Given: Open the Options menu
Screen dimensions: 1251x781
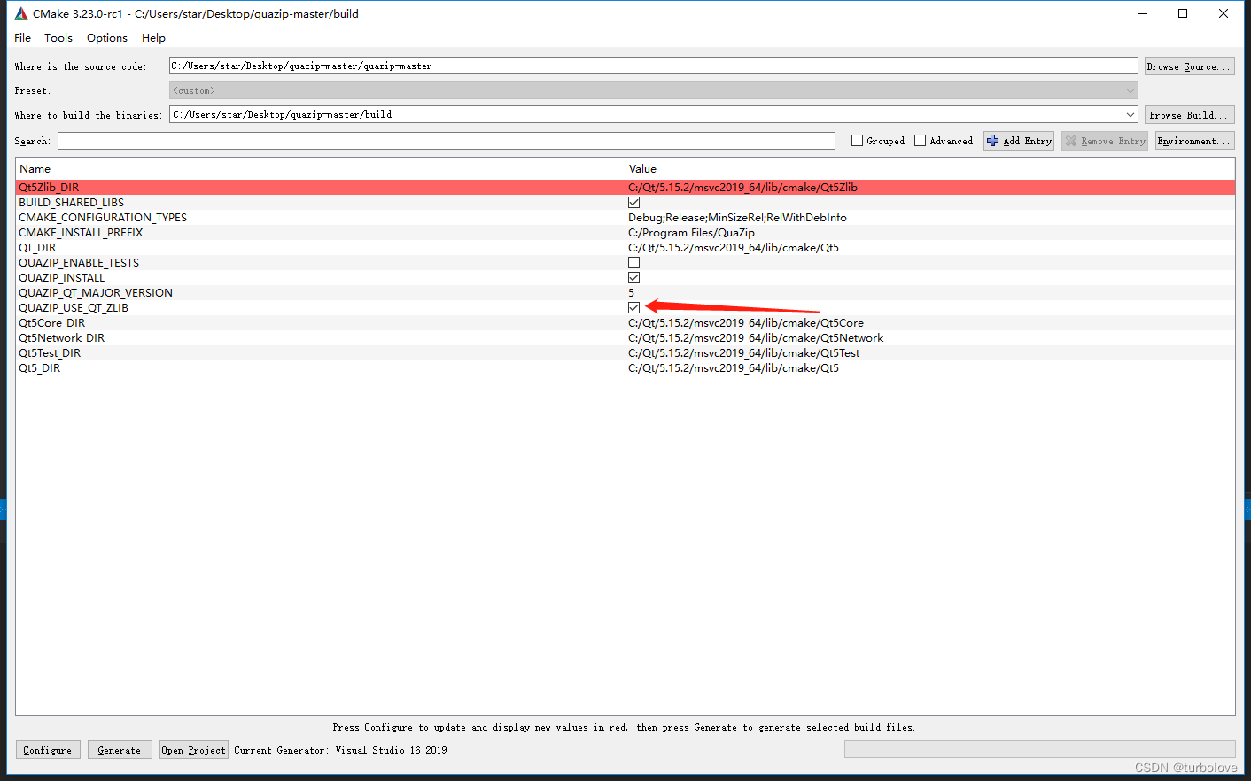Looking at the screenshot, I should pyautogui.click(x=107, y=38).
